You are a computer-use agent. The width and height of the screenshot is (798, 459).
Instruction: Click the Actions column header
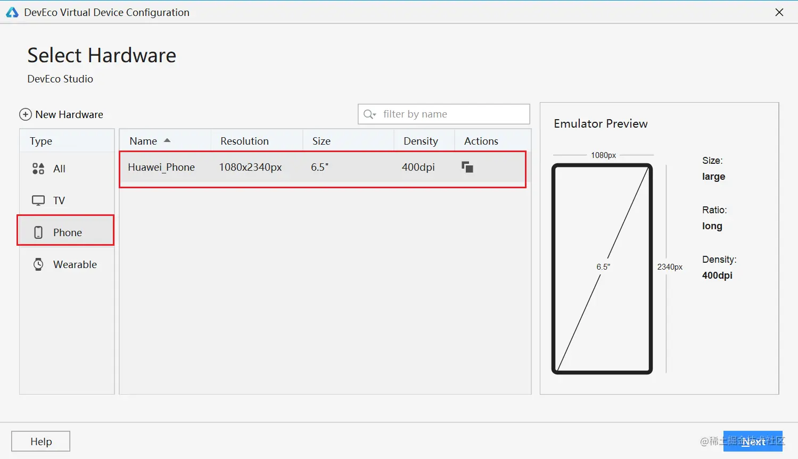point(492,141)
